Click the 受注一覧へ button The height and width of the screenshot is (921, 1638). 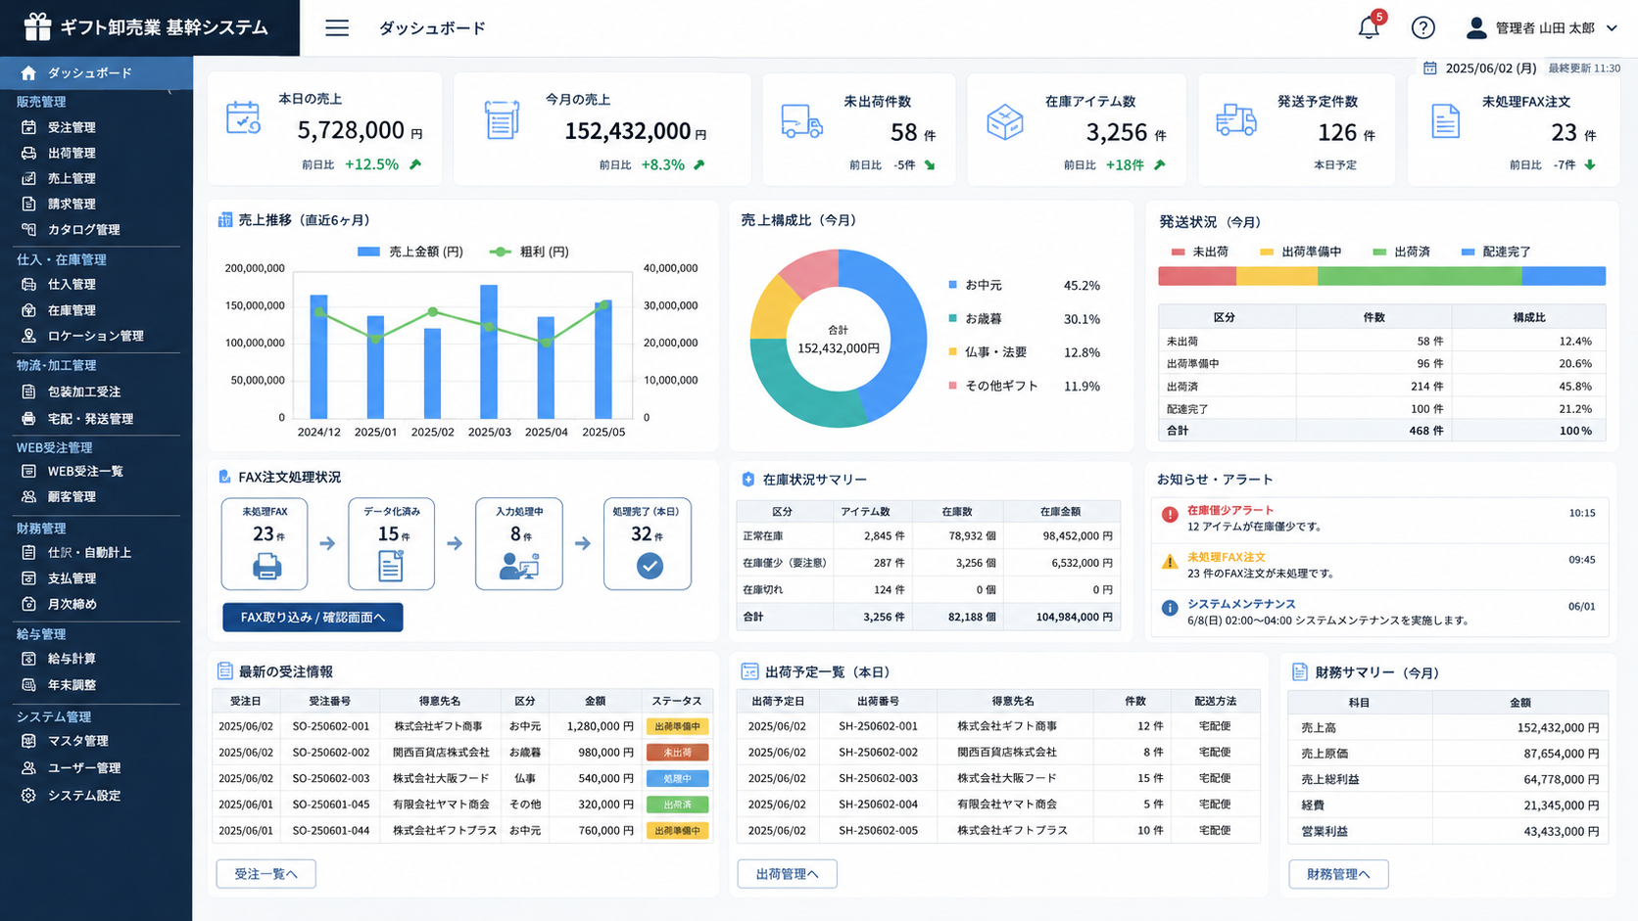point(265,874)
